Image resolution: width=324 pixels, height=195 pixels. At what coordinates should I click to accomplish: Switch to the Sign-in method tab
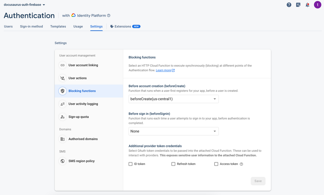click(31, 26)
